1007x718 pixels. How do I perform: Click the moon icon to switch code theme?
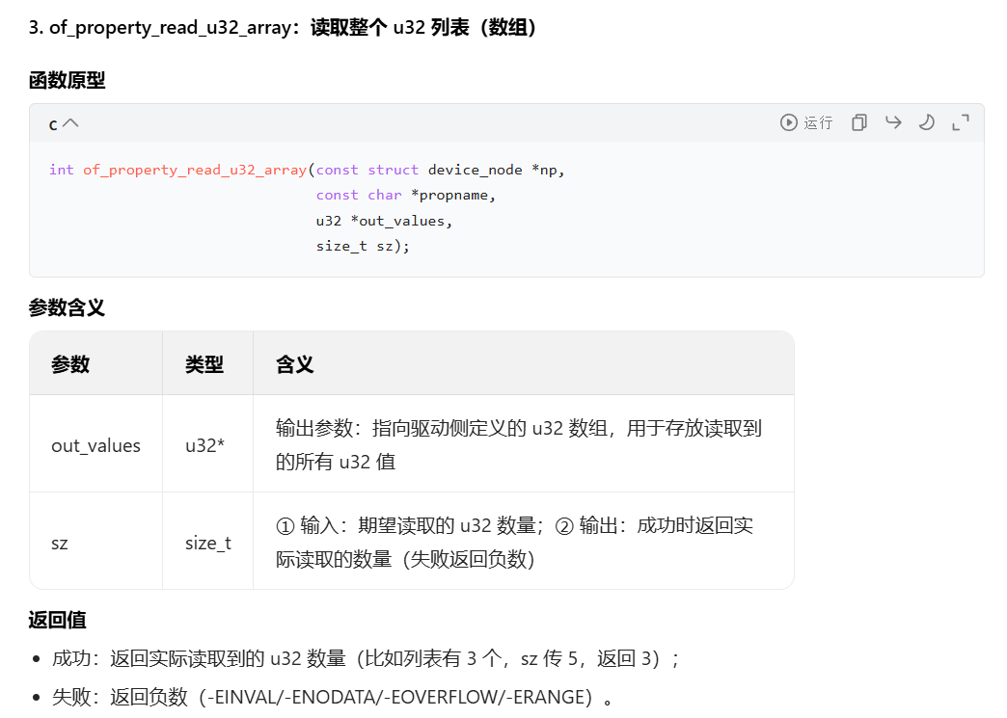(x=926, y=122)
